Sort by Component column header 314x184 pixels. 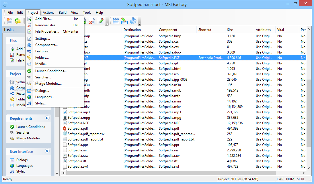(177, 29)
